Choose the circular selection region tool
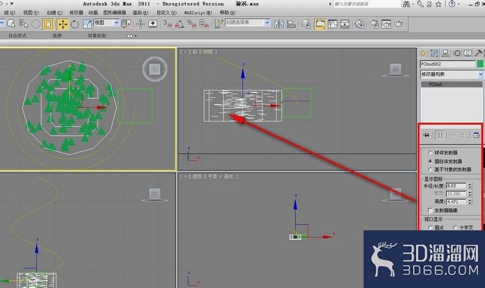Screen dimensions: 485x288 click(x=36, y=24)
